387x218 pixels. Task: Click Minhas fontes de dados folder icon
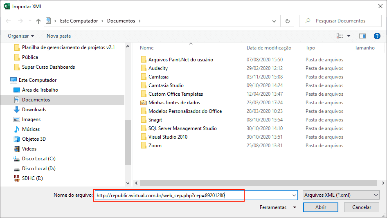coord(144,103)
